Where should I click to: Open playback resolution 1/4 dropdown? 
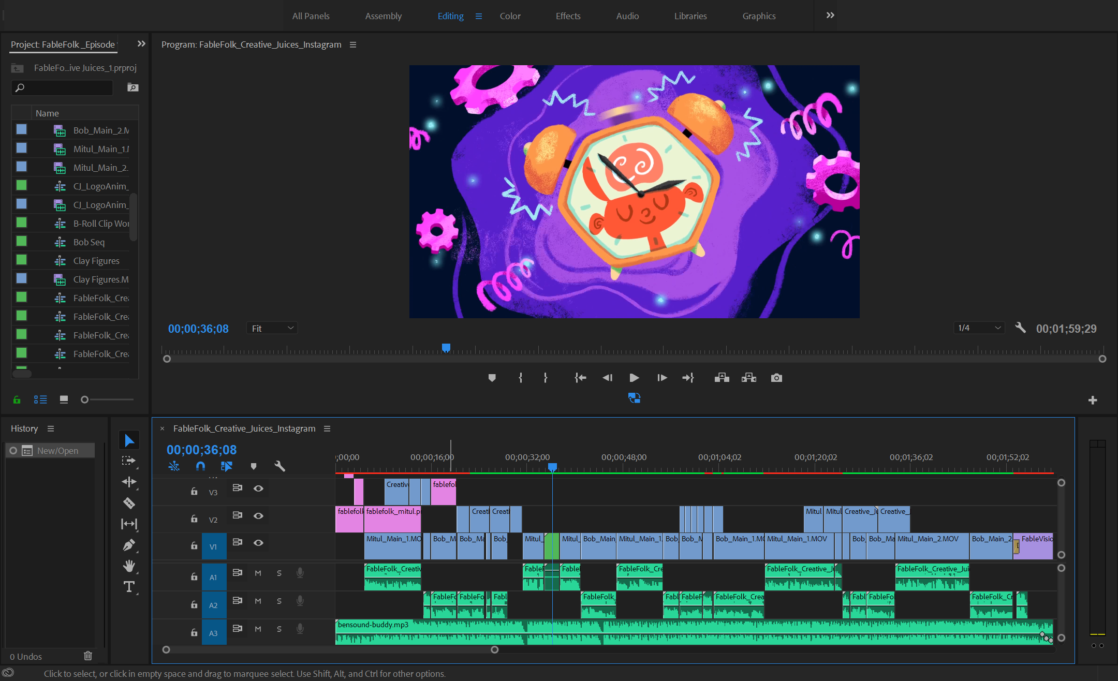979,328
